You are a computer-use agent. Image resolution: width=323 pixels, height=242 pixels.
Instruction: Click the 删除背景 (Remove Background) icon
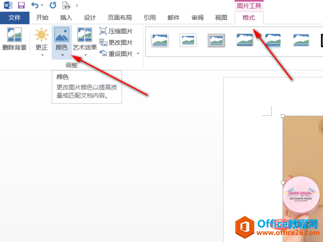pos(15,34)
